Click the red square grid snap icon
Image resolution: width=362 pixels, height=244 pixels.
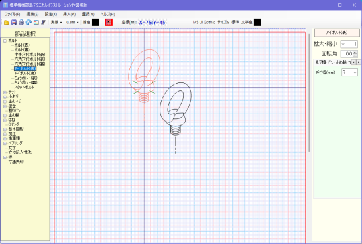click(x=109, y=22)
